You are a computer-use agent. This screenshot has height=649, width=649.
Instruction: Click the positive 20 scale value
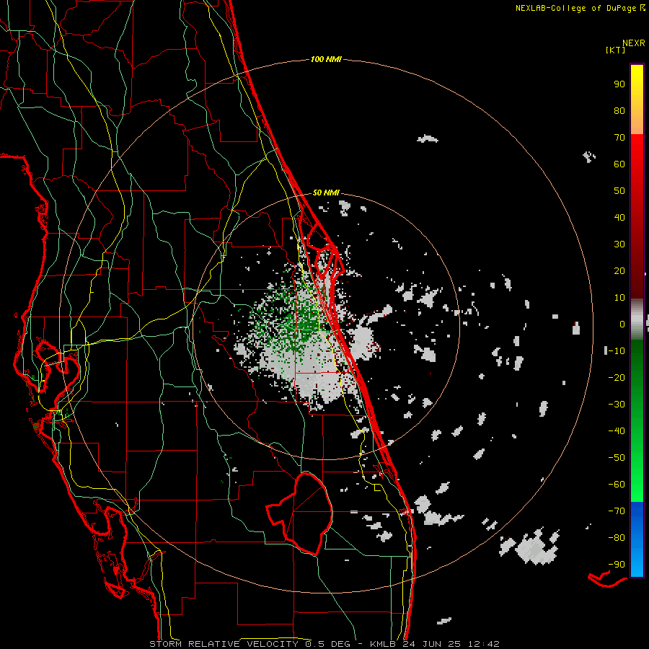tap(619, 270)
